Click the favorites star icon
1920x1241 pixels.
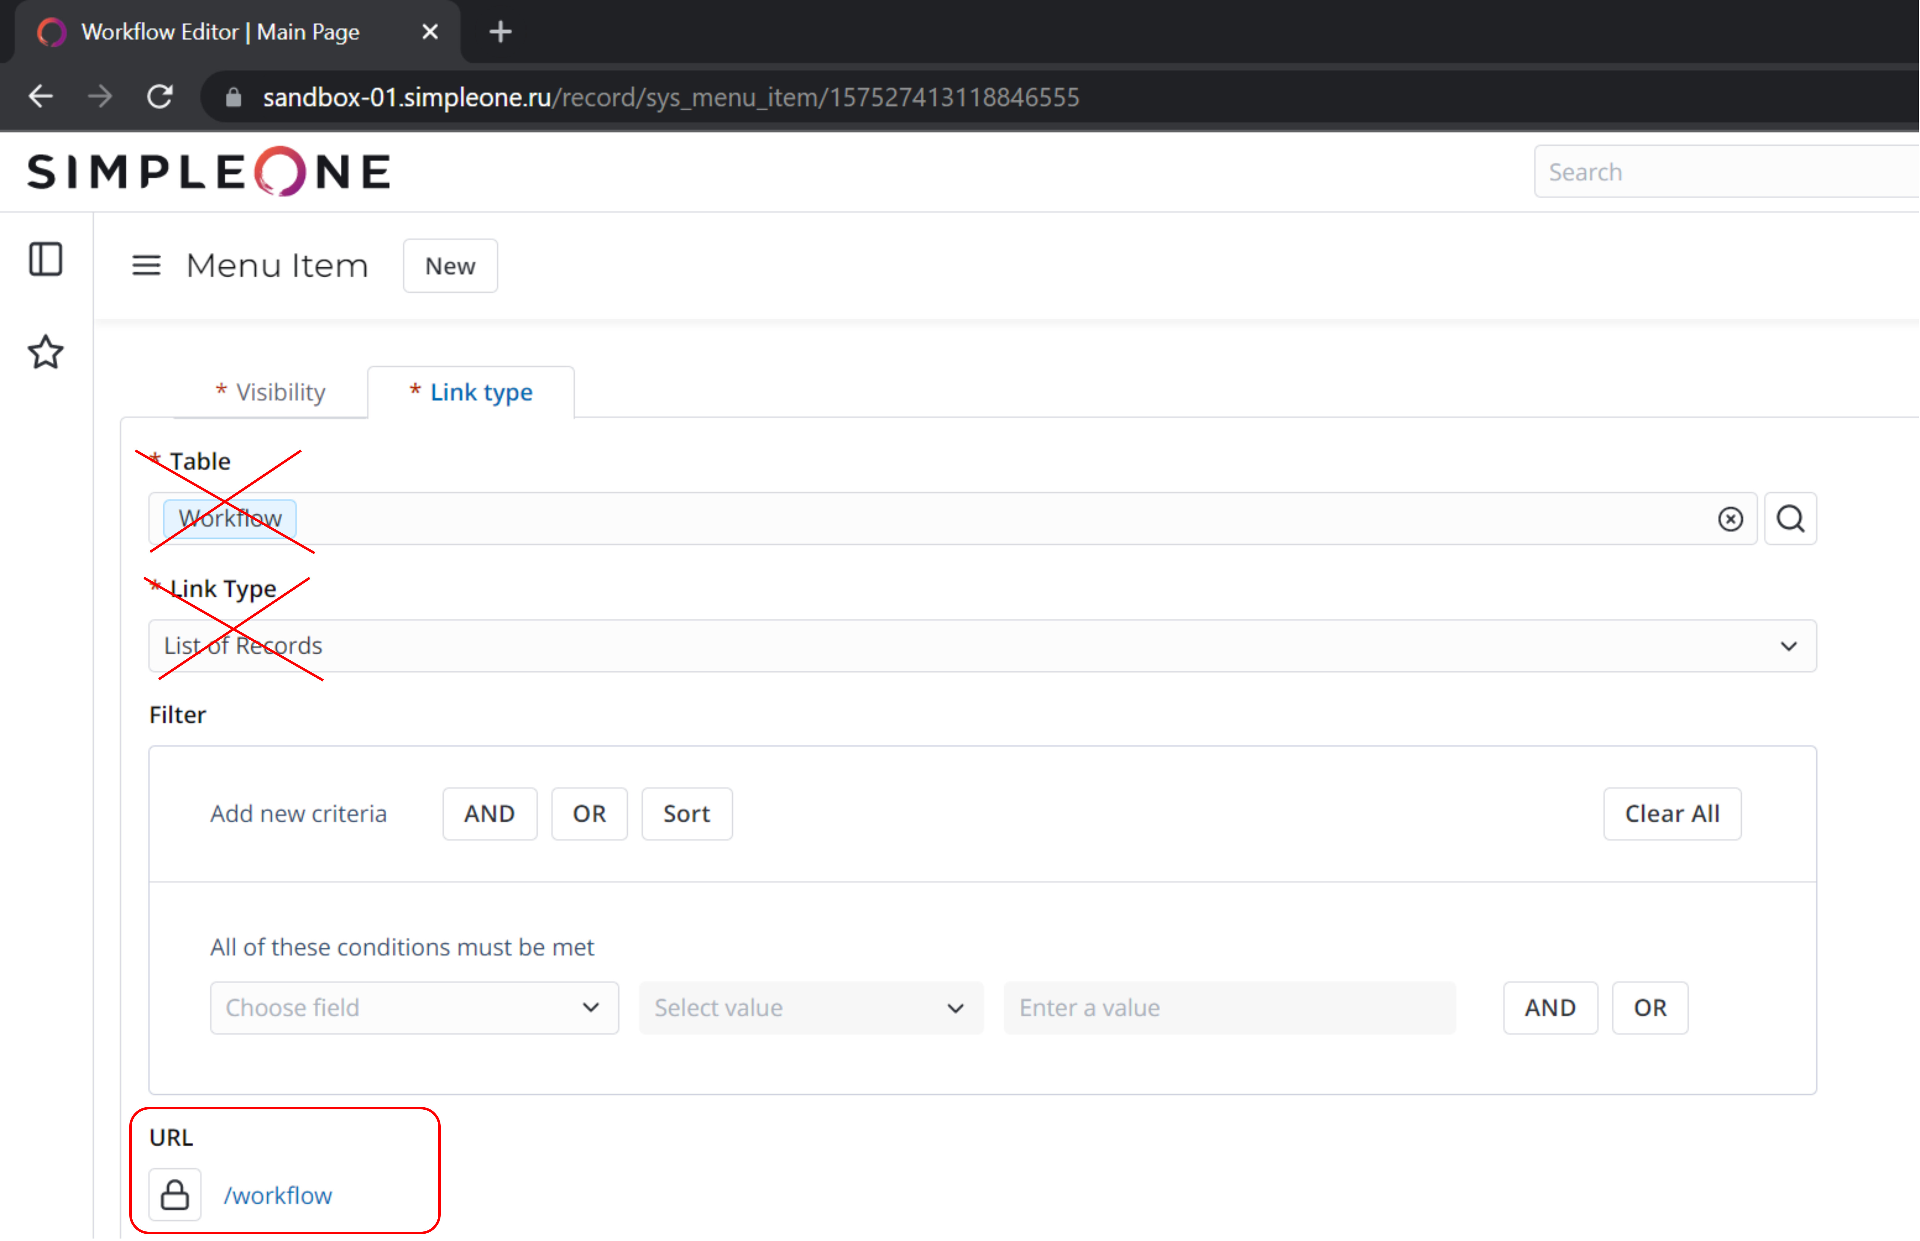click(45, 352)
